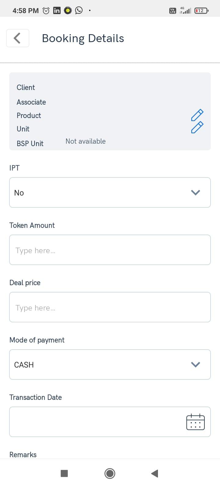
Task: Open the Transaction Date calendar picker
Action: point(196,422)
